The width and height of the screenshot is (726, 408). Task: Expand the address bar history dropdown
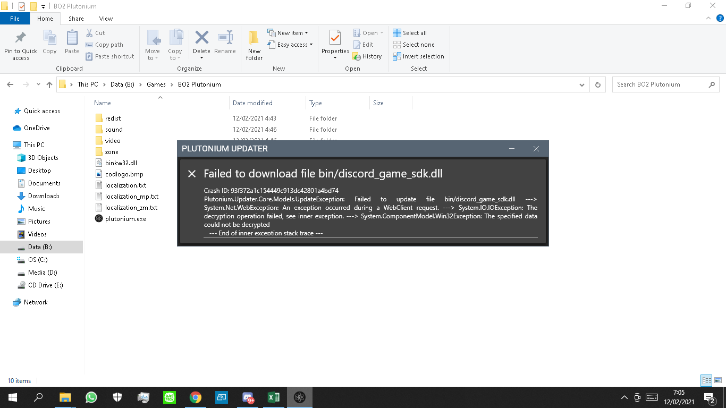point(582,84)
